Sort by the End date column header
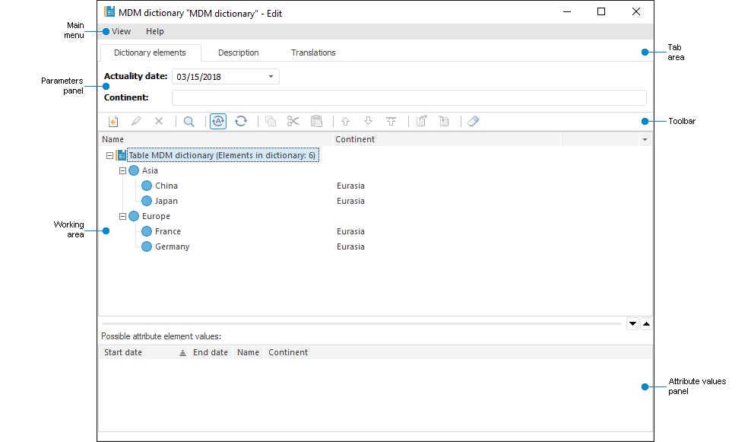Image resolution: width=751 pixels, height=442 pixels. tap(211, 352)
